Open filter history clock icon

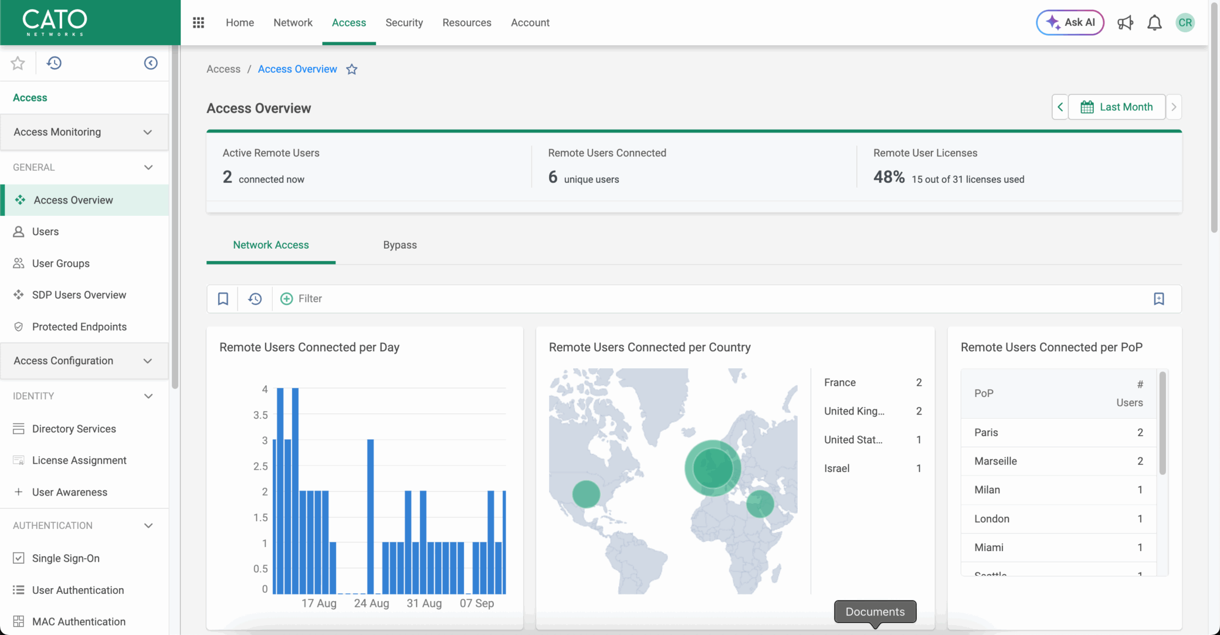[x=255, y=299]
